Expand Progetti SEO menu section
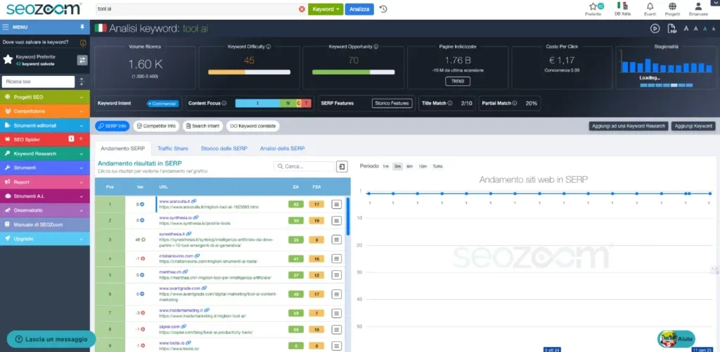 pyautogui.click(x=45, y=97)
